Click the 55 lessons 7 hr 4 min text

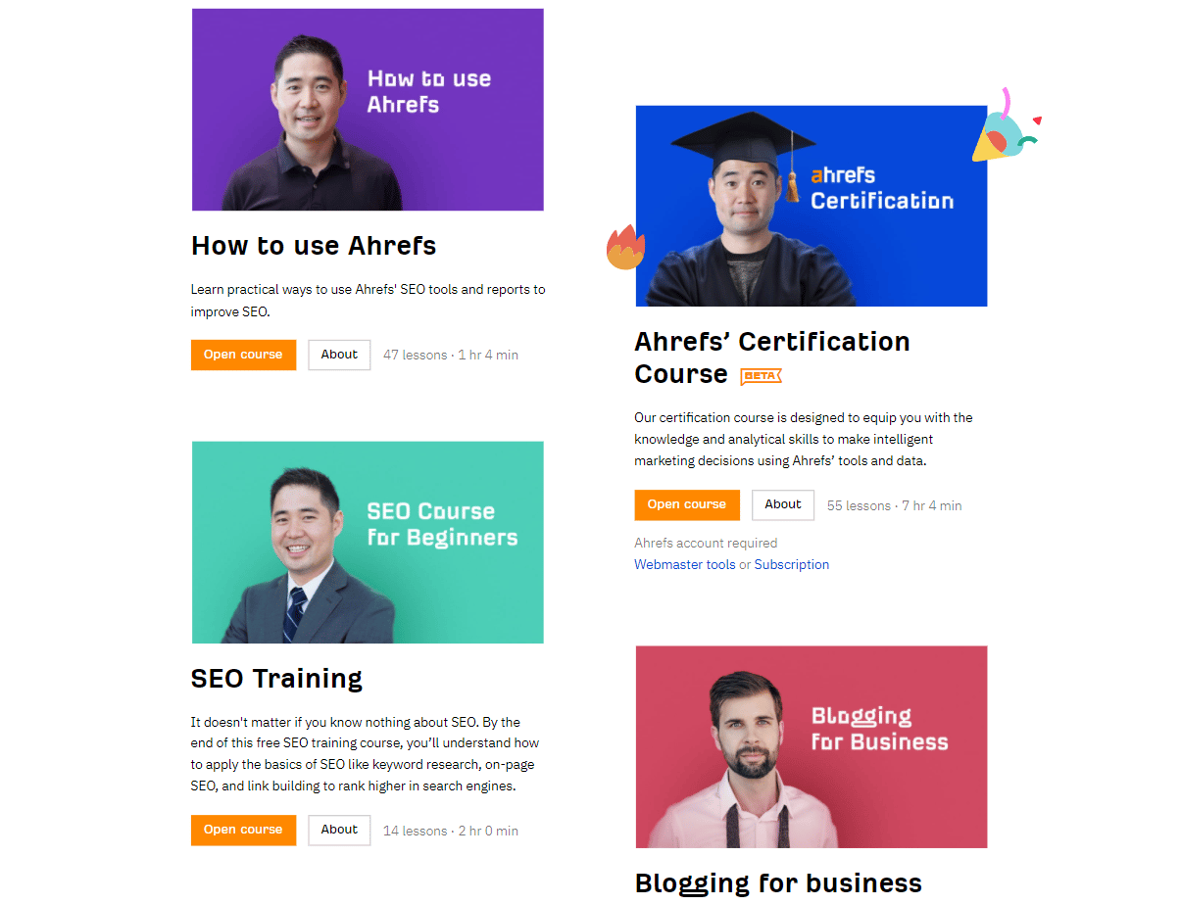(895, 506)
